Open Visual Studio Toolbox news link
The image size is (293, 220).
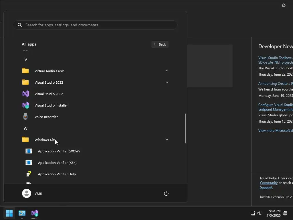tap(276, 60)
